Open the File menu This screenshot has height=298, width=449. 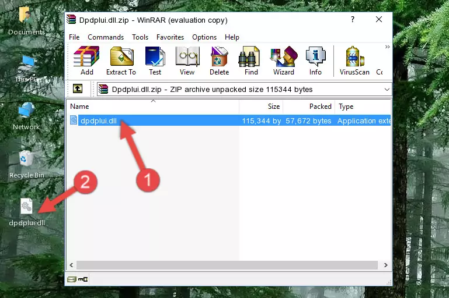tap(74, 37)
